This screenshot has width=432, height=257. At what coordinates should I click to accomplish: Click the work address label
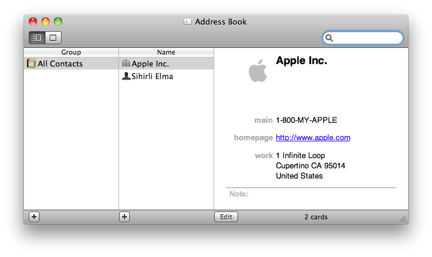264,156
